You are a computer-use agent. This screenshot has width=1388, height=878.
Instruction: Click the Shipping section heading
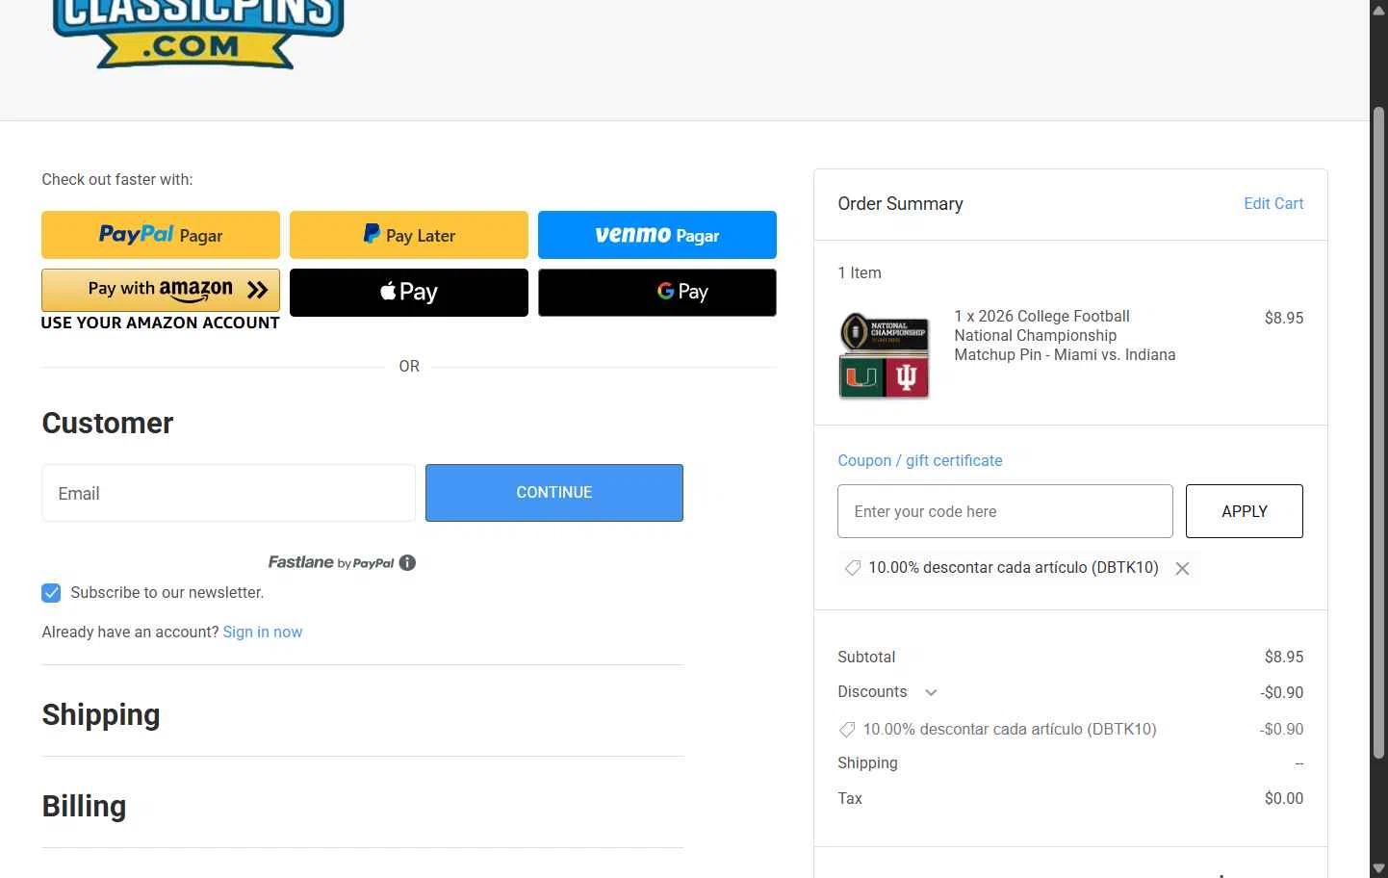pyautogui.click(x=101, y=715)
